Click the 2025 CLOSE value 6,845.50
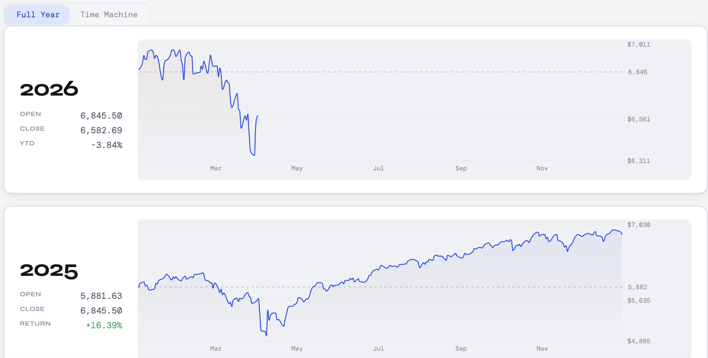The height and width of the screenshot is (358, 708). [101, 310]
